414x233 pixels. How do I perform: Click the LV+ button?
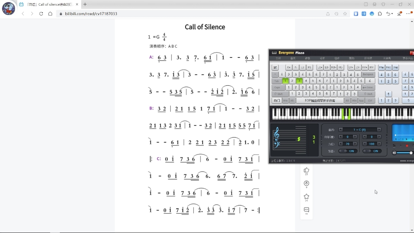click(351, 68)
